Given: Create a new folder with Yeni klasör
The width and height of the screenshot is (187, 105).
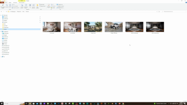Looking at the screenshot, I should pos(37,6).
